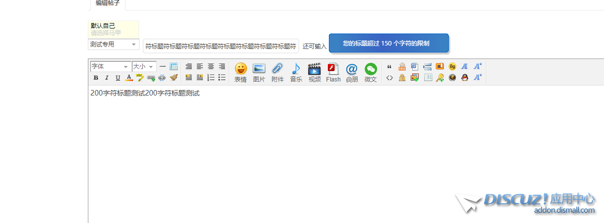Viewport: 604px width, 223px height.
Task: Click the Flash embed icon
Action: 333,72
